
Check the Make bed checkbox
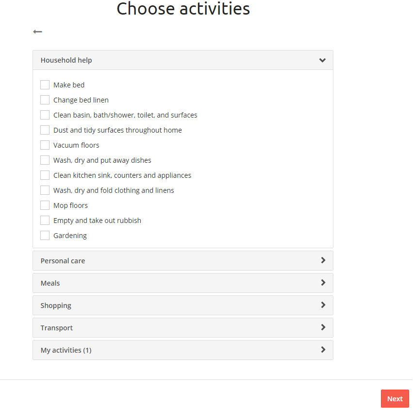(x=45, y=85)
